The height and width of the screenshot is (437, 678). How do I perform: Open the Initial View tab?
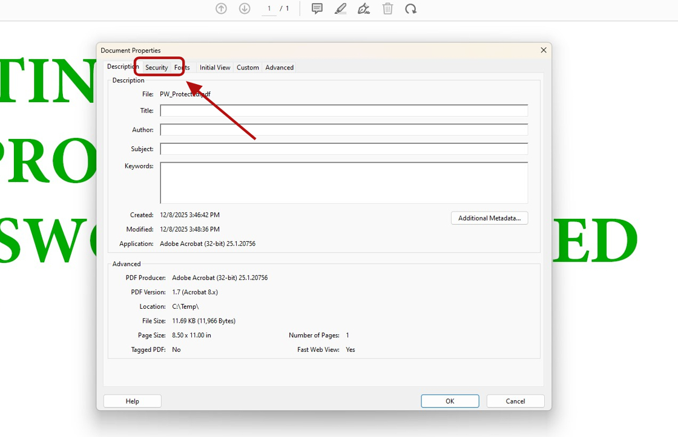point(215,67)
